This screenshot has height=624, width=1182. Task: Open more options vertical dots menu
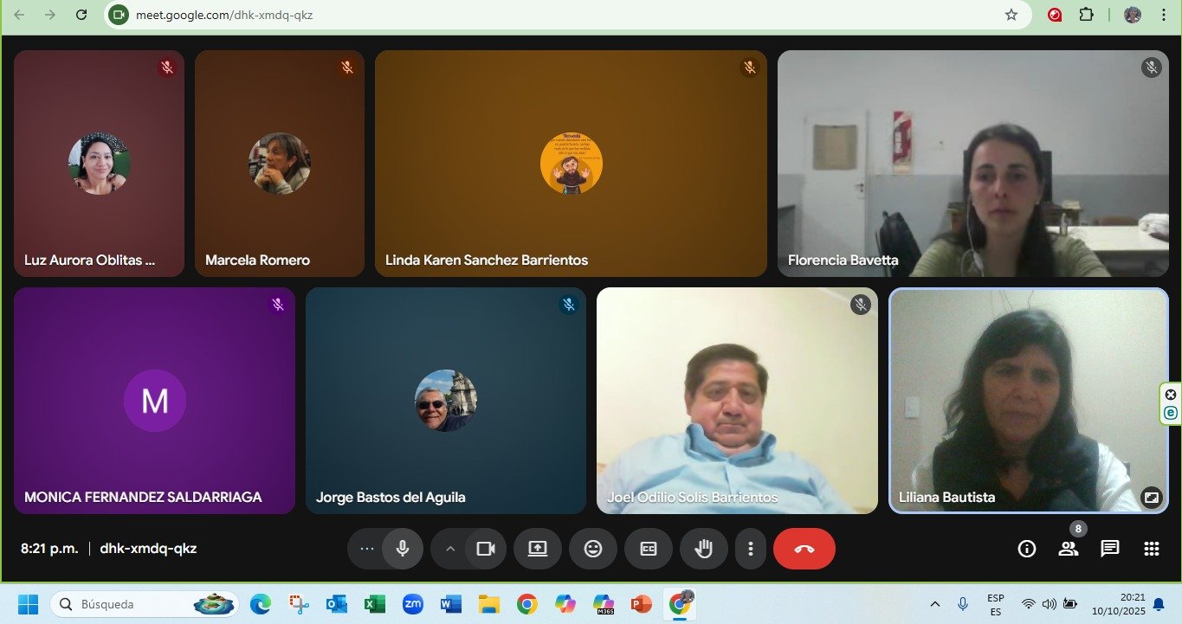tap(751, 549)
